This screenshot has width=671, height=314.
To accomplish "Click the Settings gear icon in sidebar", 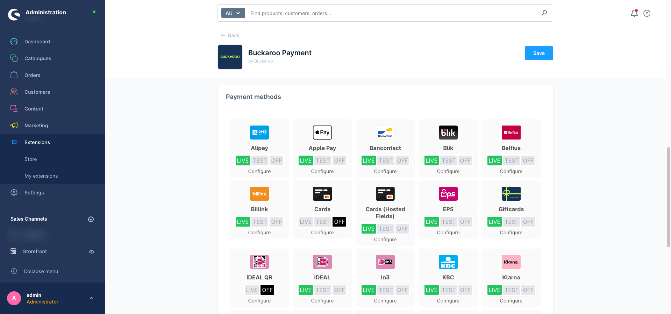I will [14, 192].
